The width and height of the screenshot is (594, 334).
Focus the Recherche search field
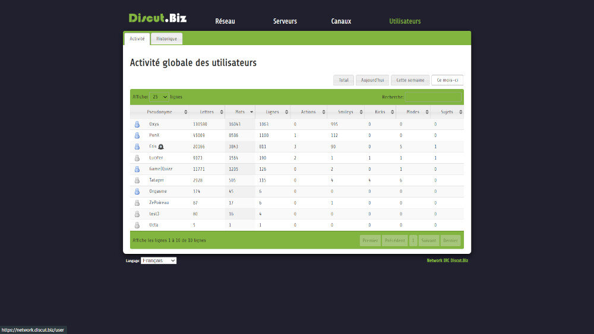(x=433, y=97)
